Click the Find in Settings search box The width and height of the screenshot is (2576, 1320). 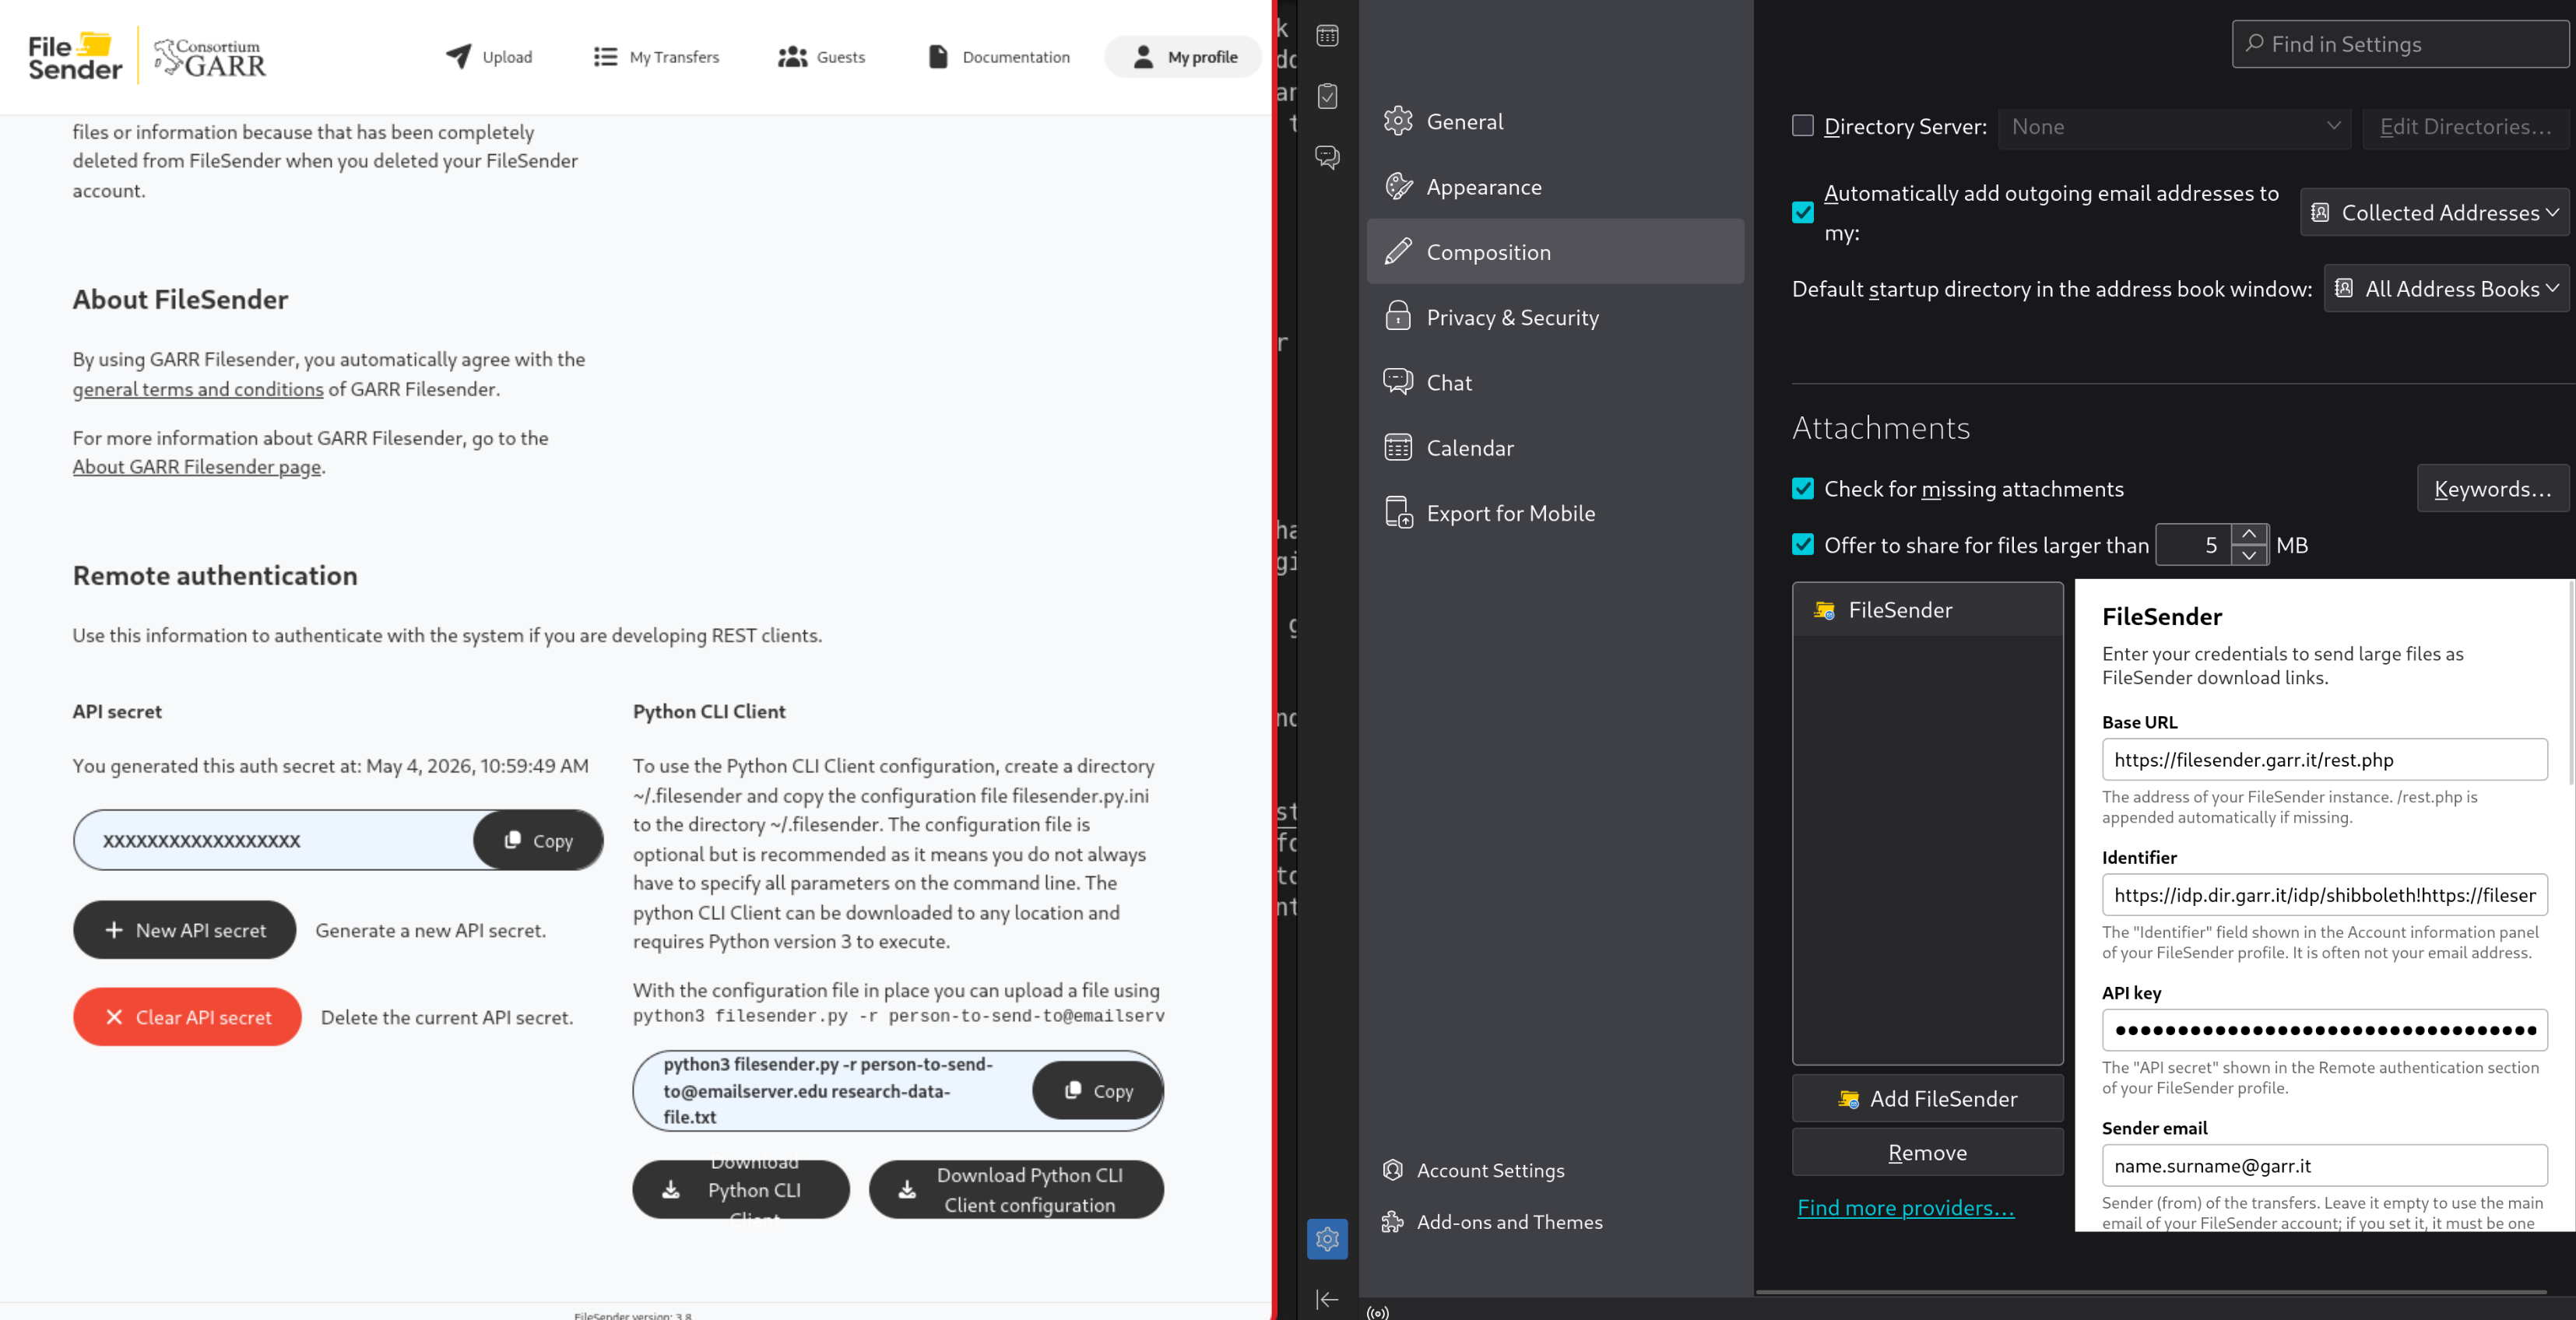2400,44
